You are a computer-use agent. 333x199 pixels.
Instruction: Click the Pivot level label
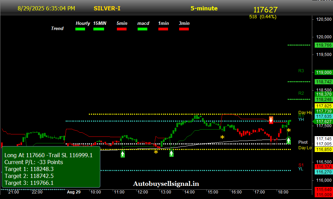coord(303,142)
